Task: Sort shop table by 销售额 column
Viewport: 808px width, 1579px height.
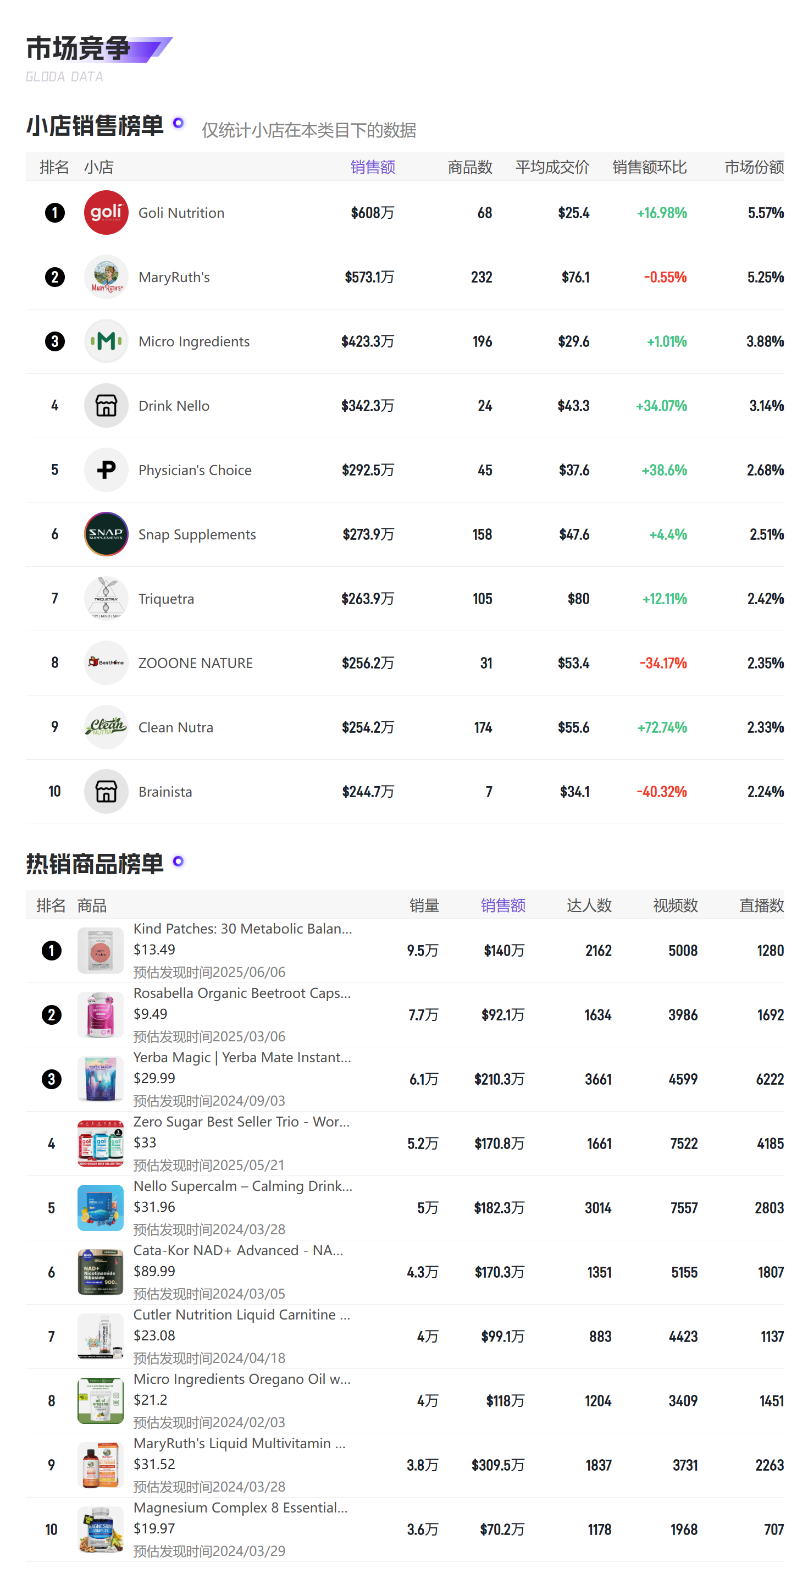Action: (x=373, y=167)
